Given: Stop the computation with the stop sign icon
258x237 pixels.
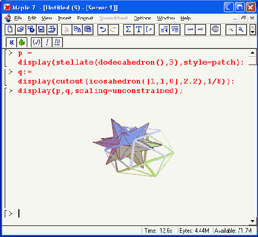Looking at the screenshot, I should tap(216, 29).
